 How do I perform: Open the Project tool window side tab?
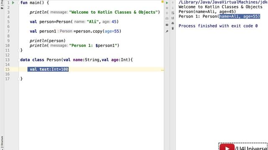pyautogui.click(x=2, y=5)
